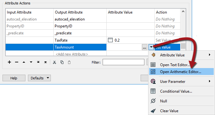Click Output Attribute column header

click(80, 12)
